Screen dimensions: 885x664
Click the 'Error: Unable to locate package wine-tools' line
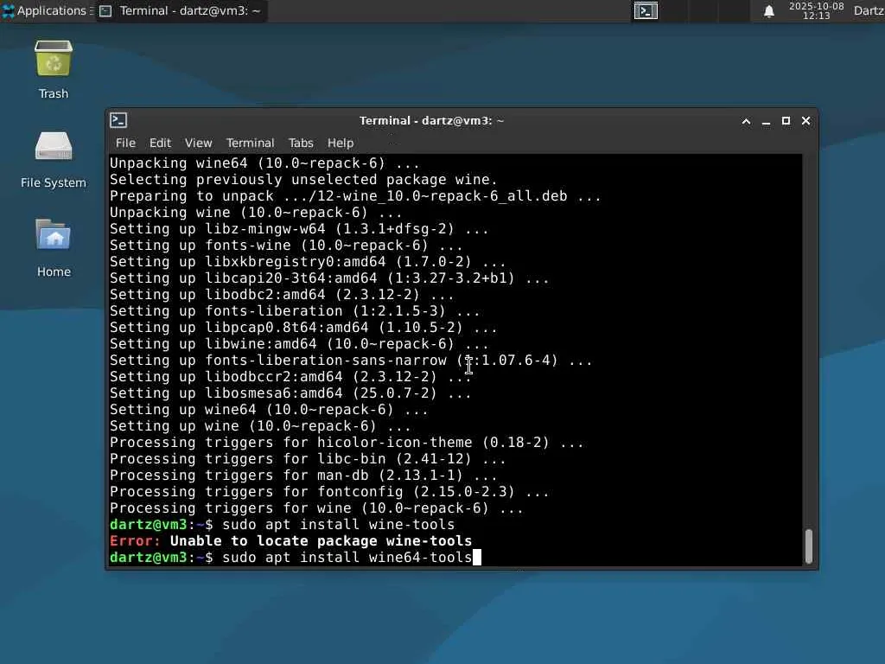click(290, 541)
